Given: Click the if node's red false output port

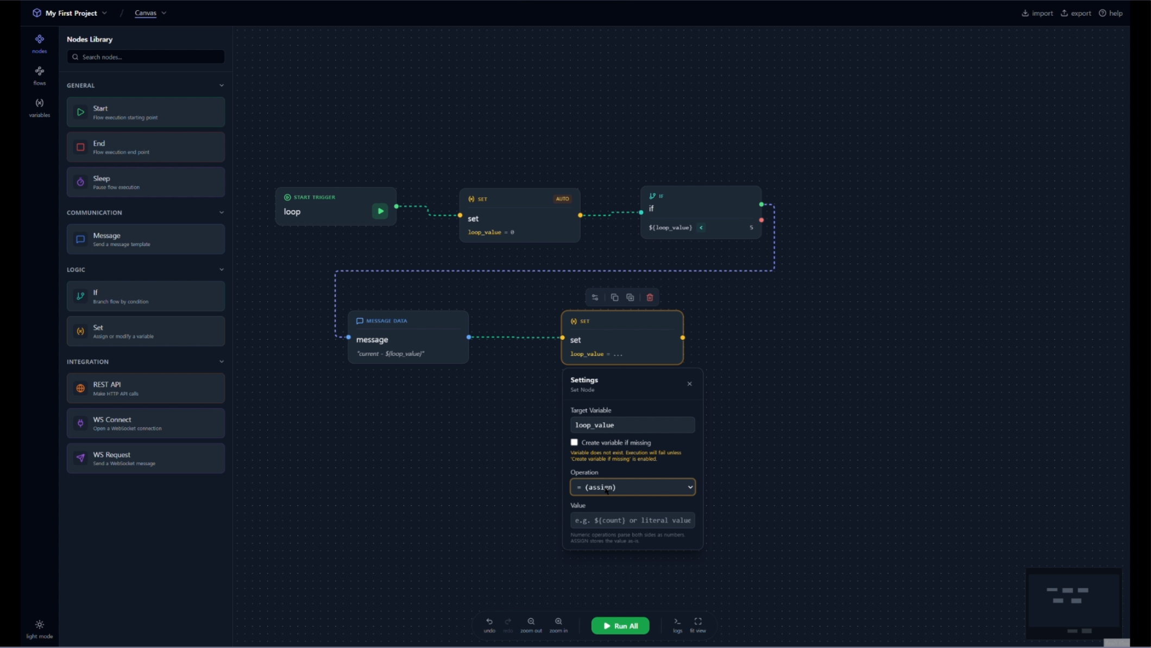Looking at the screenshot, I should tap(762, 220).
